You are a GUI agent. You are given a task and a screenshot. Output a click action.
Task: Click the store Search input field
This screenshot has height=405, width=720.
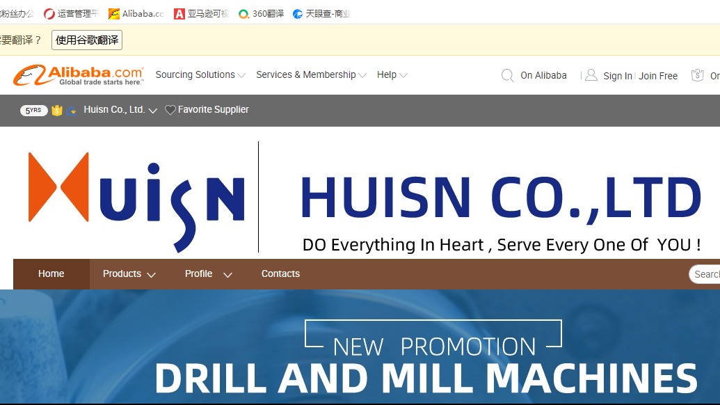click(705, 274)
